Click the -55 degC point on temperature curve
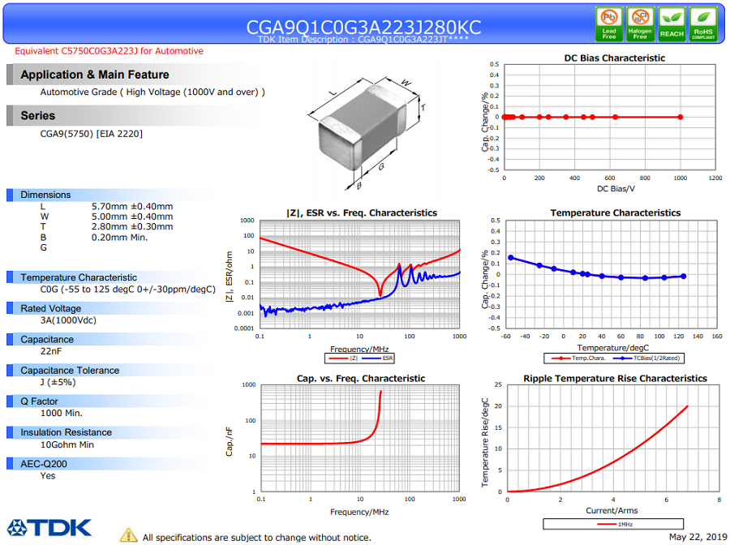The image size is (730, 545). [x=511, y=258]
